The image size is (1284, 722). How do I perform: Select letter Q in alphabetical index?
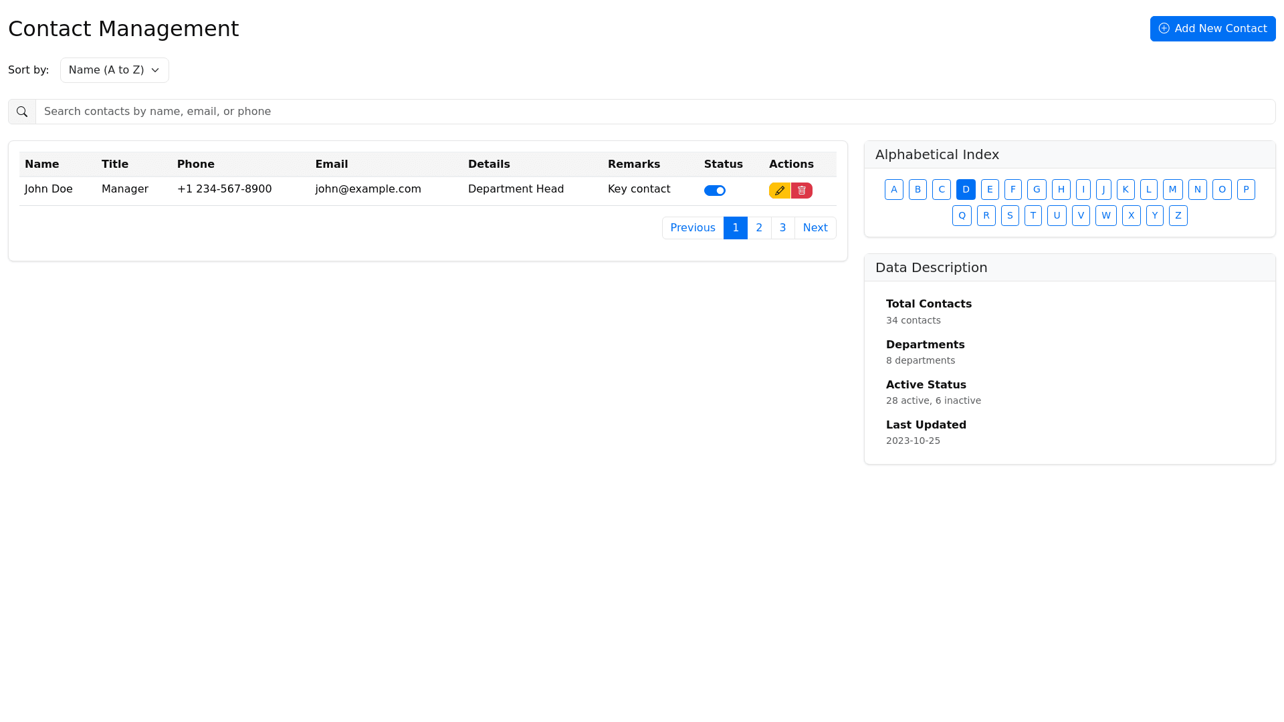click(x=962, y=215)
